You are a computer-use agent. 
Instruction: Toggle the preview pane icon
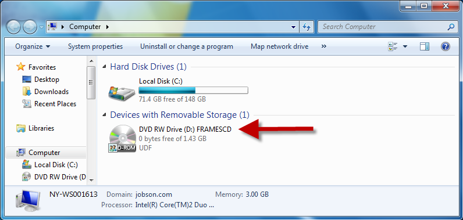[424, 46]
